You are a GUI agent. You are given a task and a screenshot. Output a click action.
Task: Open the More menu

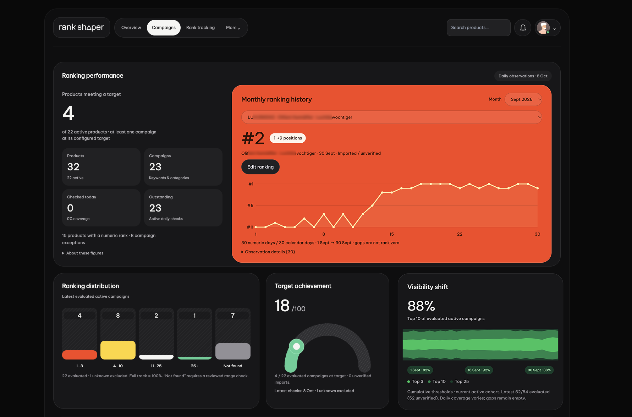point(233,28)
